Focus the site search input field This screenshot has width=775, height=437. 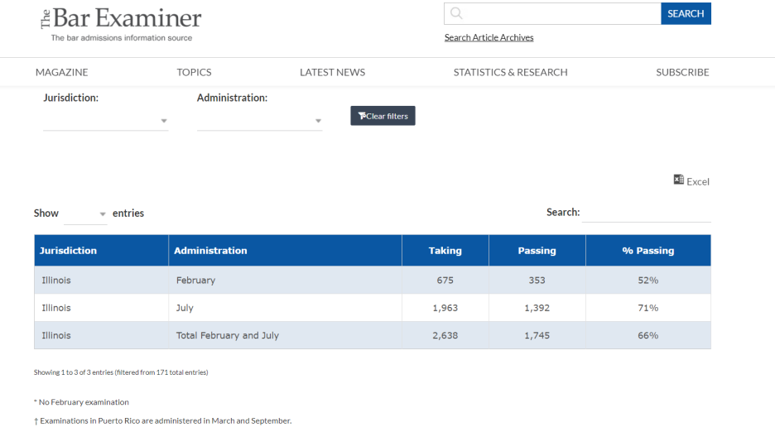[552, 13]
